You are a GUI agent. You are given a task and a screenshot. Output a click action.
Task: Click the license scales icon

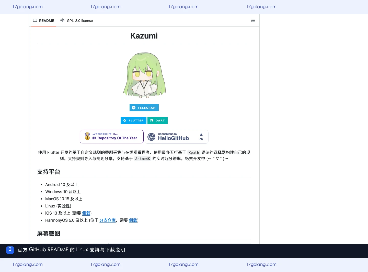62,20
